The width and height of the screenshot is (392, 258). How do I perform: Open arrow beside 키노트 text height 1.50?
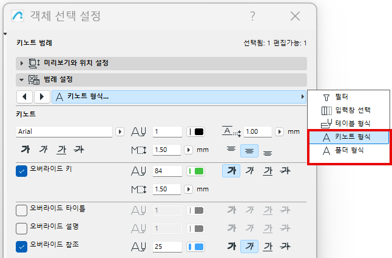[188, 150]
